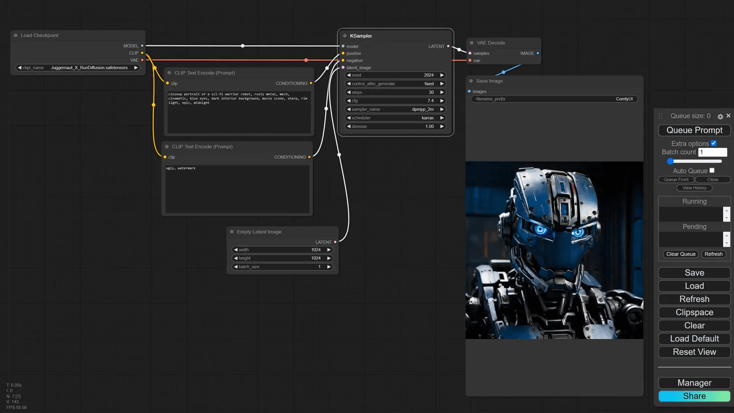The height and width of the screenshot is (413, 734).
Task: Click the drag handle of queue panel
Action: pyautogui.click(x=661, y=116)
